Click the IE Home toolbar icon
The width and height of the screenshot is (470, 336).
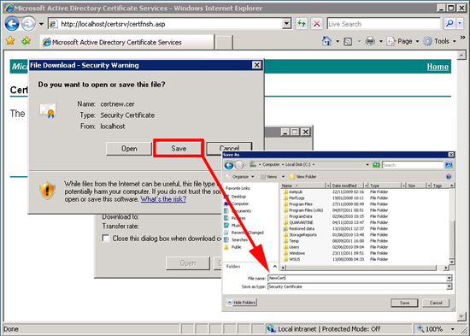click(326, 41)
